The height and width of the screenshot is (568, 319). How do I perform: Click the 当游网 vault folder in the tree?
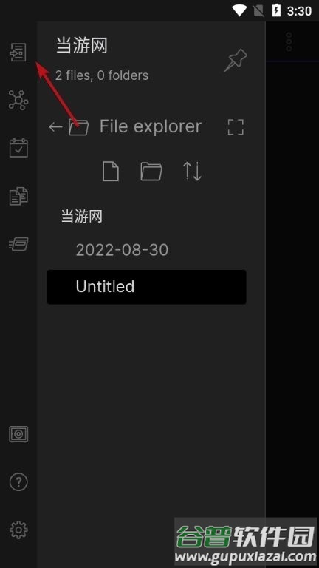coord(82,216)
